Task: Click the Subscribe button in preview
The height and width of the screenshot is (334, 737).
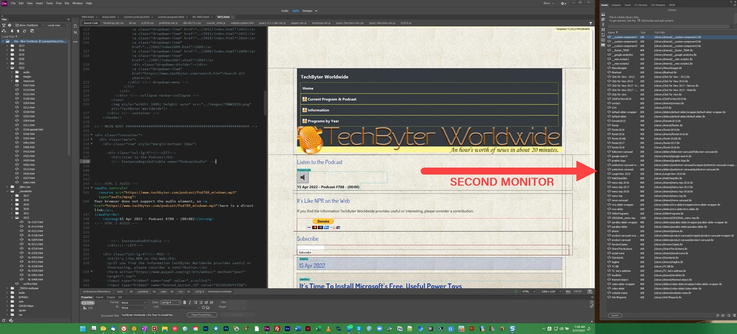Action: click(305, 253)
